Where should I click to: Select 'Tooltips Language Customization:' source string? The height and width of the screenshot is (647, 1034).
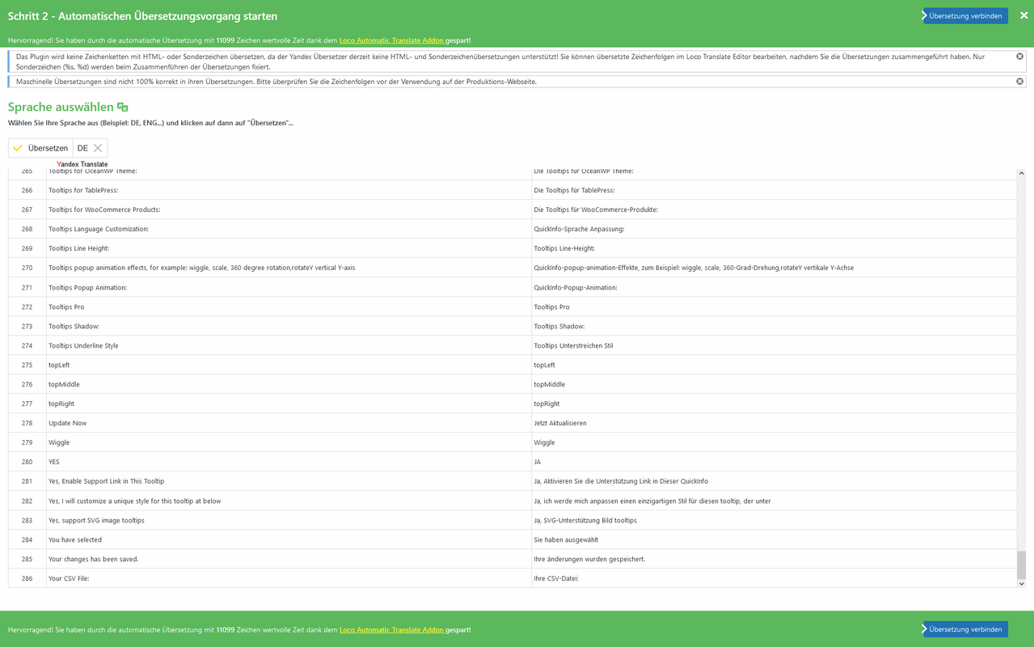click(99, 229)
